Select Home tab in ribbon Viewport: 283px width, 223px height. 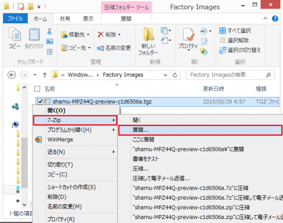pos(40,19)
